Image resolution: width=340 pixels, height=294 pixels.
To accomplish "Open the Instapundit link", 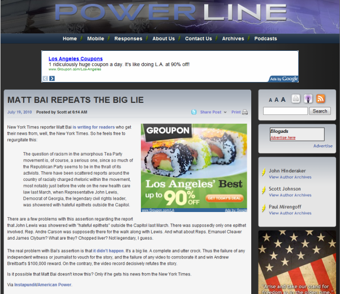I will pos(25,285).
